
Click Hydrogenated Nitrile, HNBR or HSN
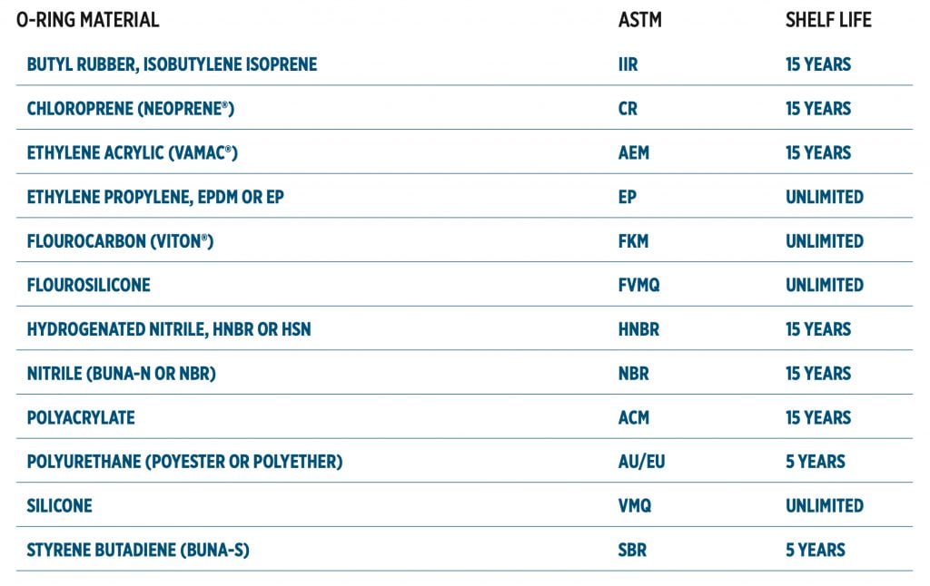click(169, 329)
